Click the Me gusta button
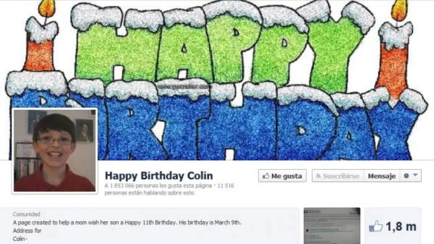The width and height of the screenshot is (434, 244). (x=282, y=176)
